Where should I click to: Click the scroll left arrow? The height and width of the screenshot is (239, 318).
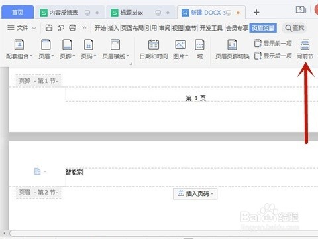(5, 233)
